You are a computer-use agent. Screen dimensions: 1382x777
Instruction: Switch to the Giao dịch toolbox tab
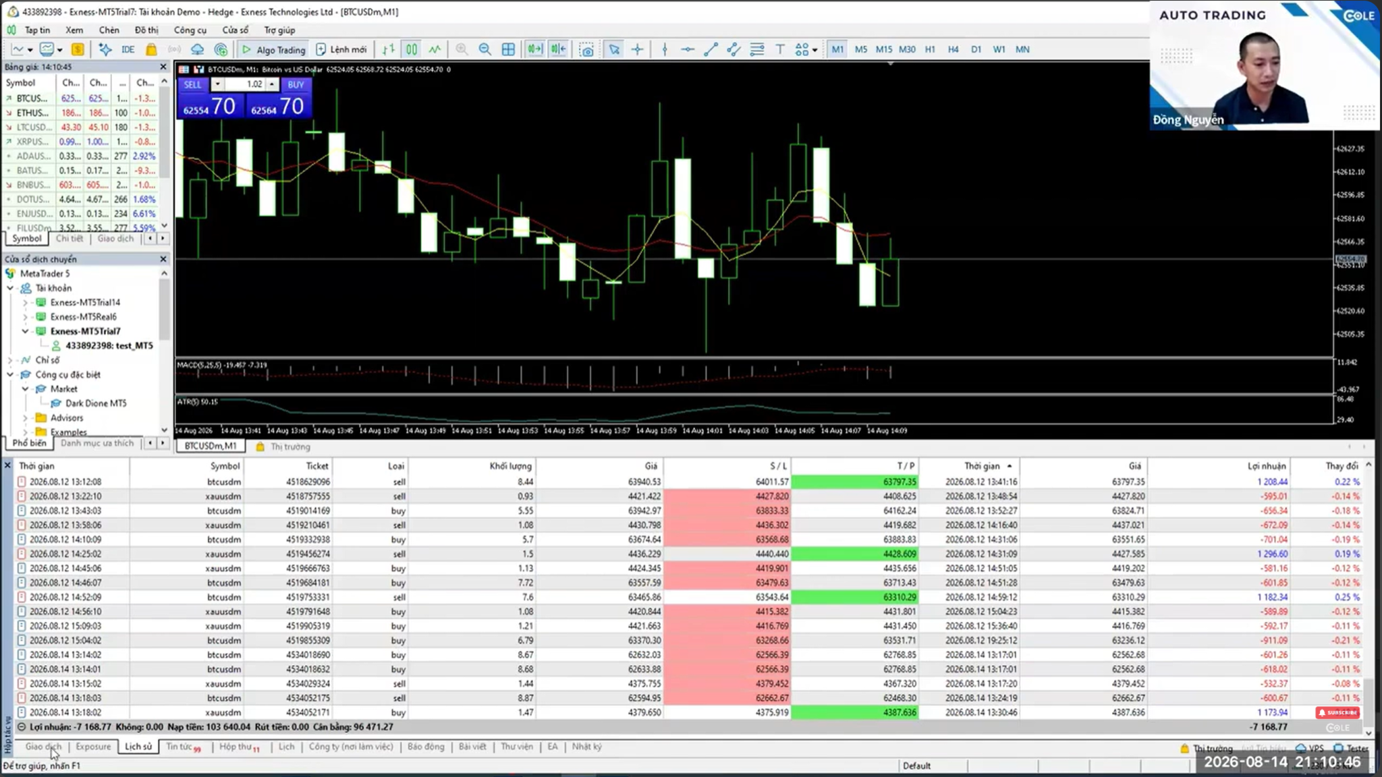tap(43, 747)
